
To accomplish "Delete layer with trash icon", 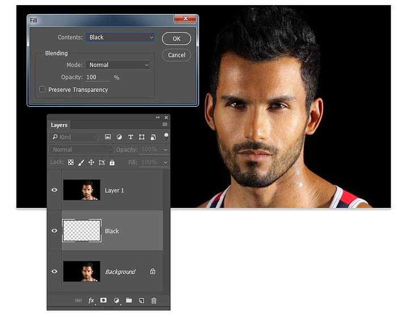I will click(154, 301).
